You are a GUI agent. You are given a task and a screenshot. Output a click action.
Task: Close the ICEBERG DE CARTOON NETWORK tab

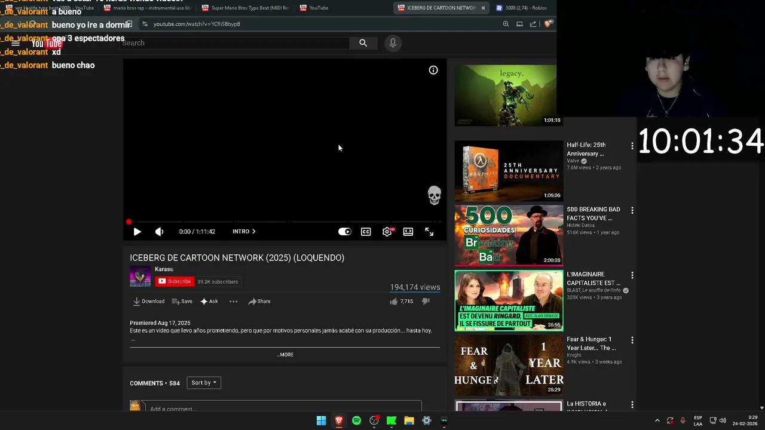[483, 8]
